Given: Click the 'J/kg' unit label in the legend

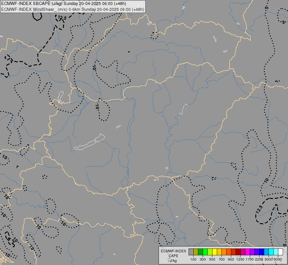Looking at the screenshot, I should point(173,261).
